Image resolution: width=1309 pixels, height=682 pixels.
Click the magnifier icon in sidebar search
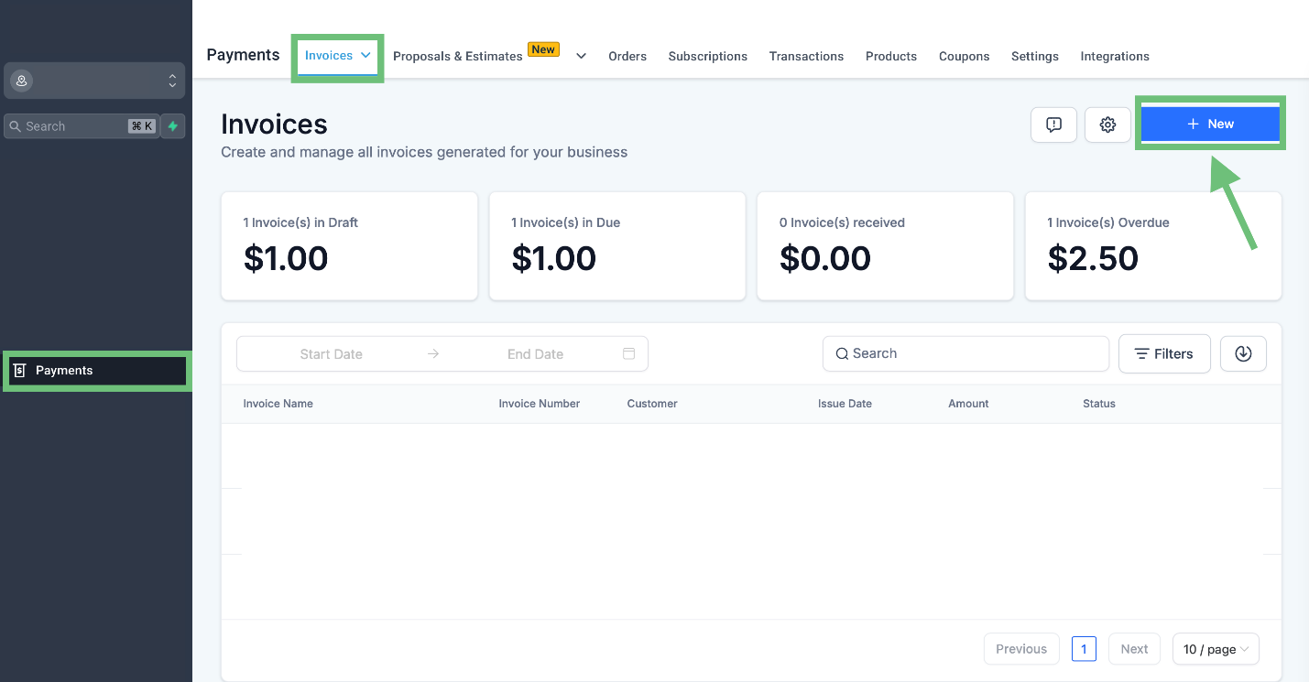[15, 126]
